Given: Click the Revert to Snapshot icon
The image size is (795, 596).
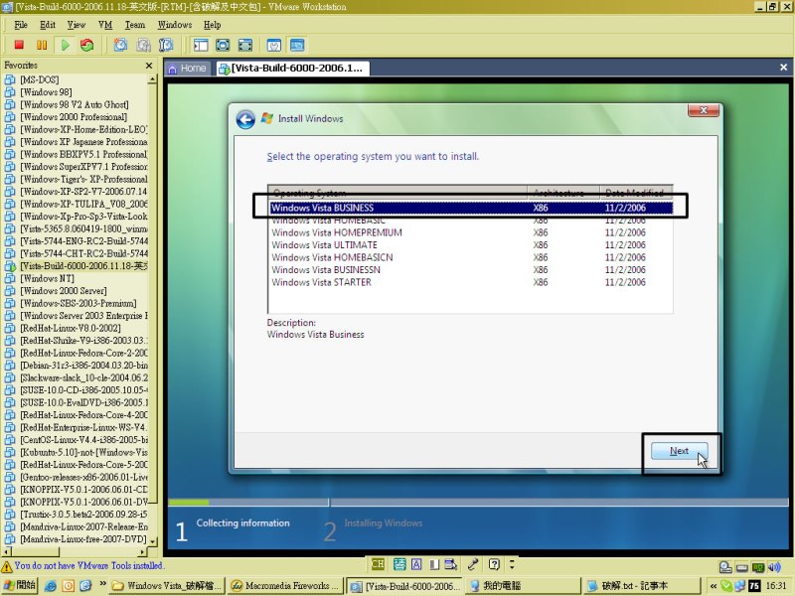Looking at the screenshot, I should [x=143, y=45].
